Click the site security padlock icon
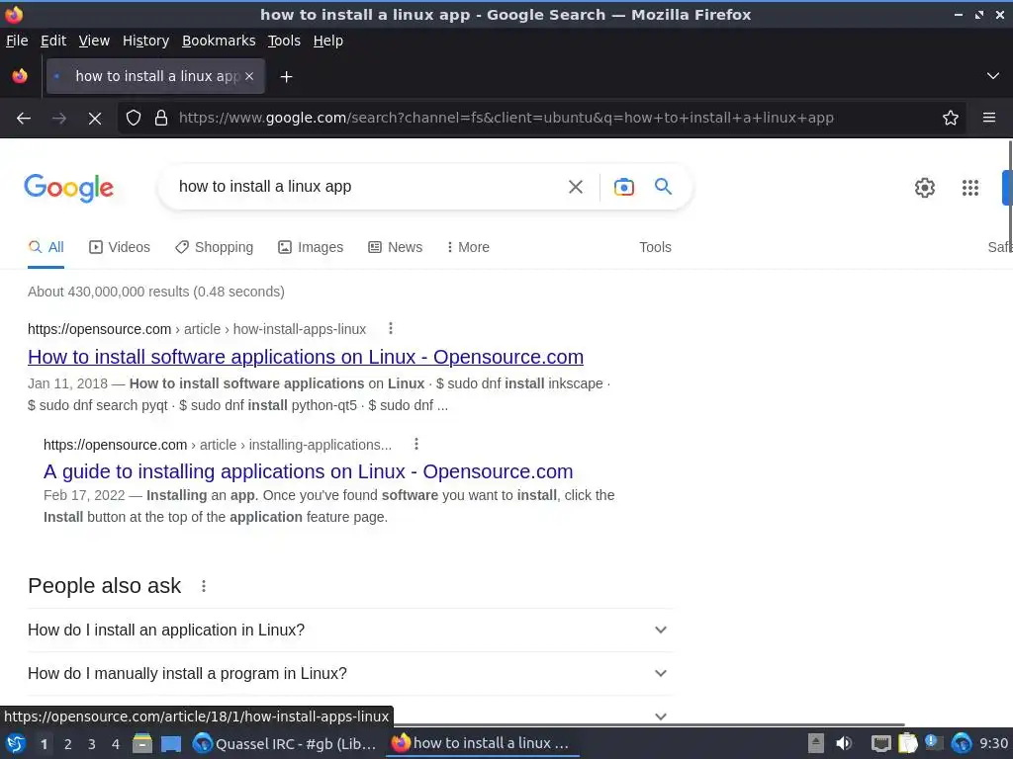 [161, 119]
